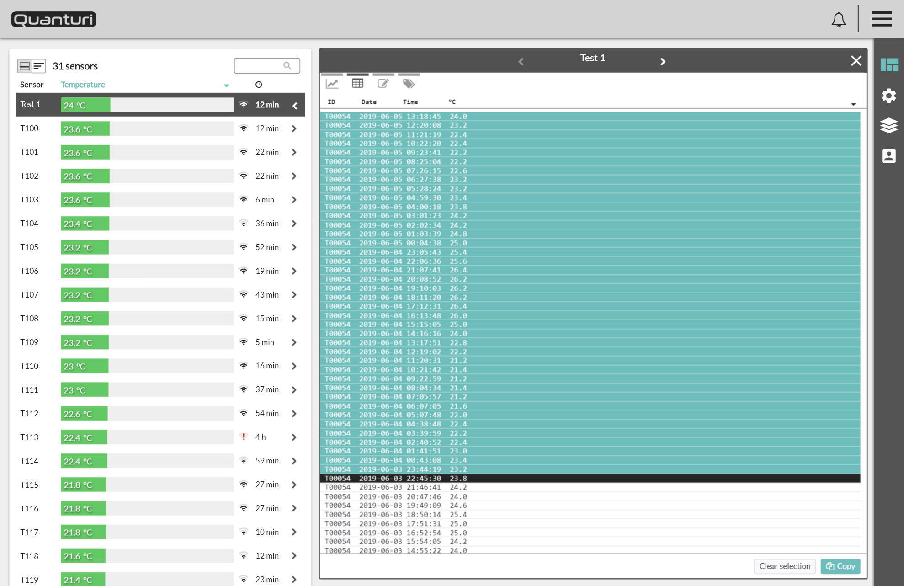Switch to the chart graph tab
The image size is (904, 586).
pyautogui.click(x=332, y=83)
